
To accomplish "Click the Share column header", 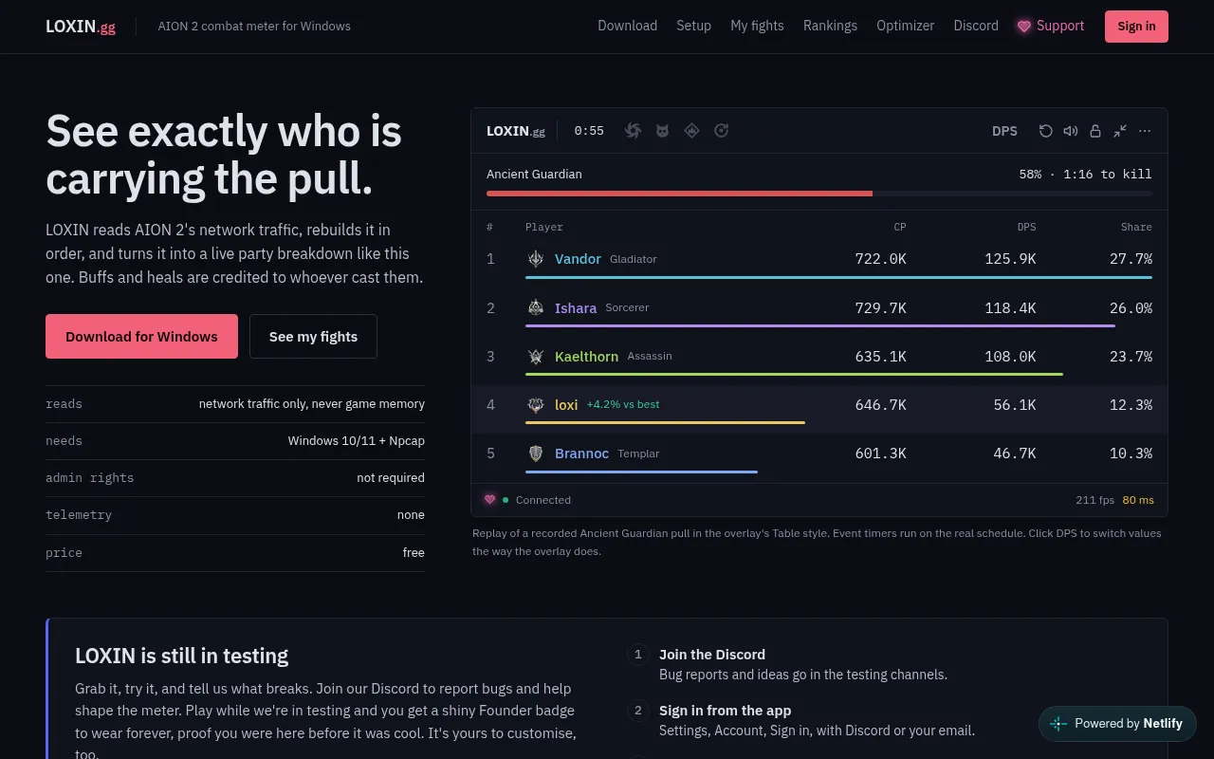I will [1136, 227].
